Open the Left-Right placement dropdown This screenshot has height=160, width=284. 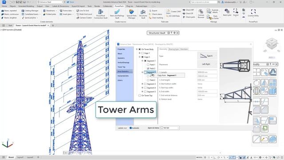tap(207, 64)
